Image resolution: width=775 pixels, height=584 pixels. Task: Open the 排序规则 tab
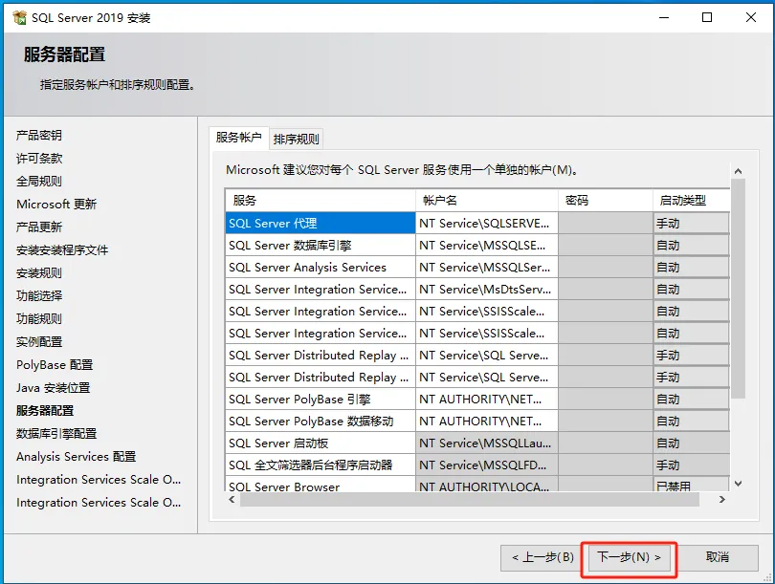[296, 140]
